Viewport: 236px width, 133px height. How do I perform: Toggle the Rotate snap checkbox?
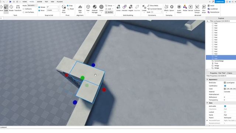39,7
